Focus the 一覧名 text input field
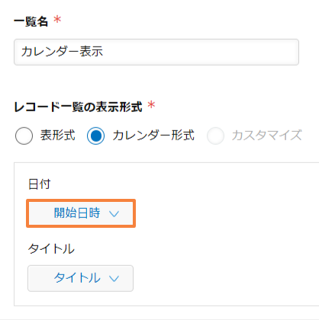The width and height of the screenshot is (319, 320). [156, 52]
